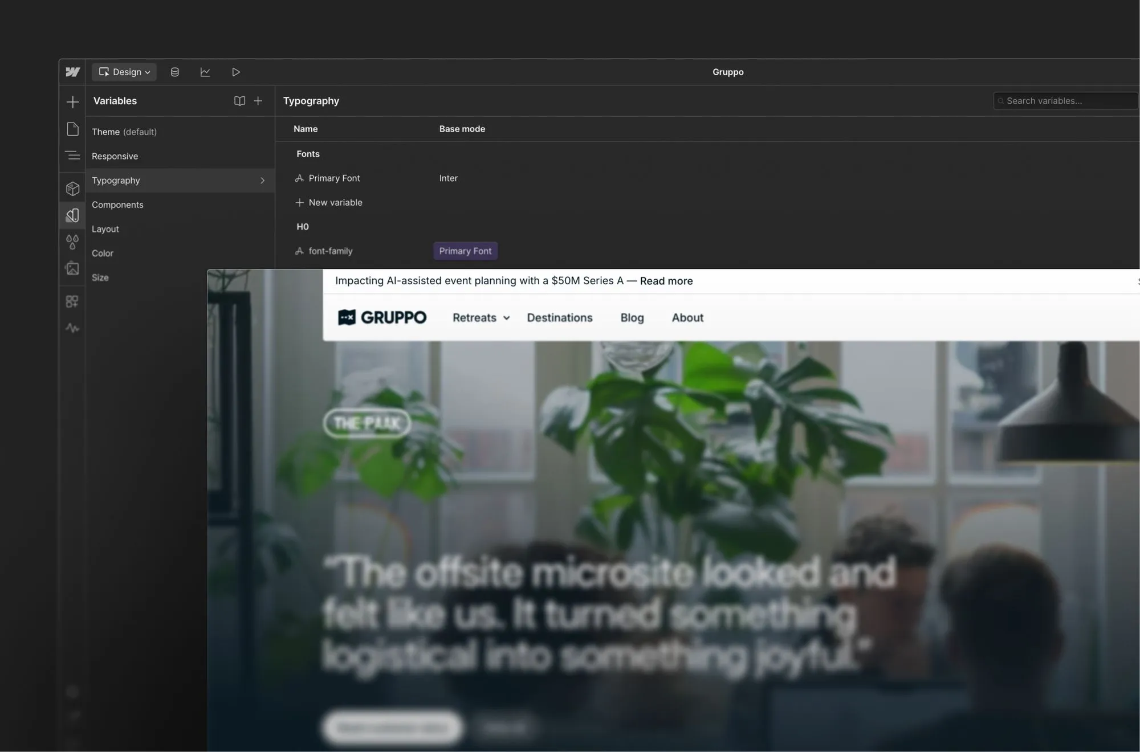Expand the Typography collection chevron
The image size is (1140, 752).
click(x=262, y=181)
